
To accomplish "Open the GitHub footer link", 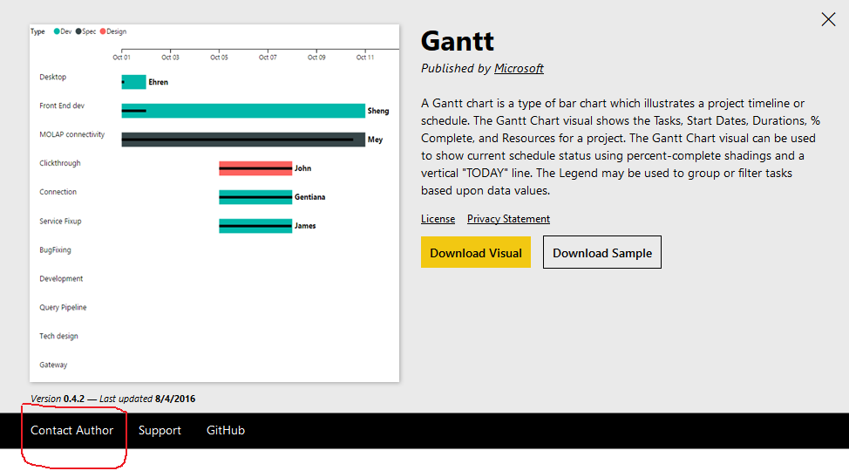I will click(226, 430).
